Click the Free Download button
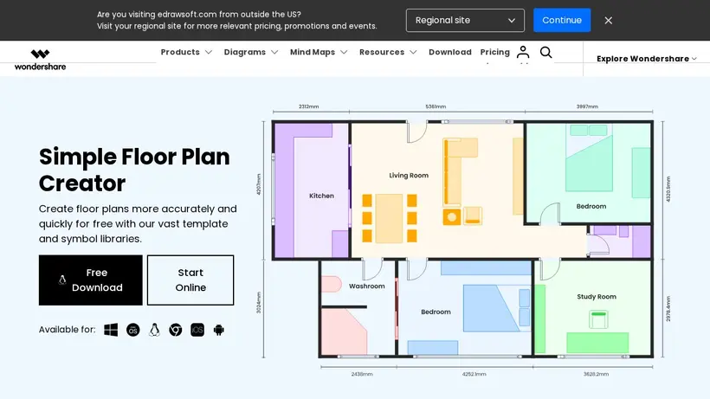Viewport: 710px width, 399px height. 91,280
